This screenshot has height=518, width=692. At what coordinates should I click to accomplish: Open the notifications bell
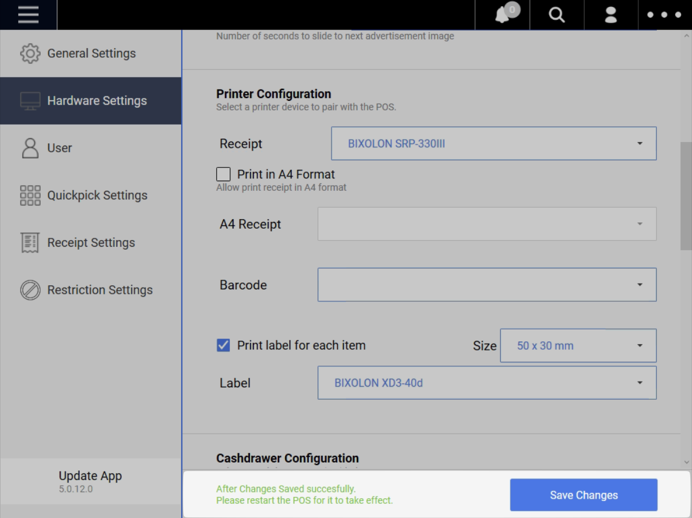[502, 15]
